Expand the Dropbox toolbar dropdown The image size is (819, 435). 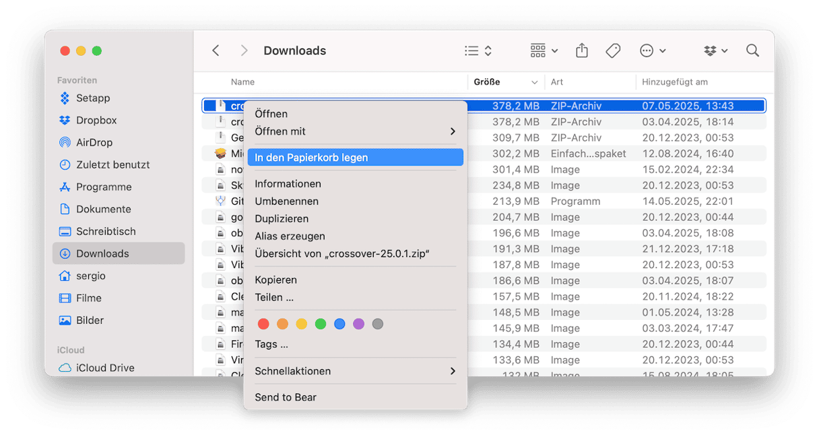(716, 51)
